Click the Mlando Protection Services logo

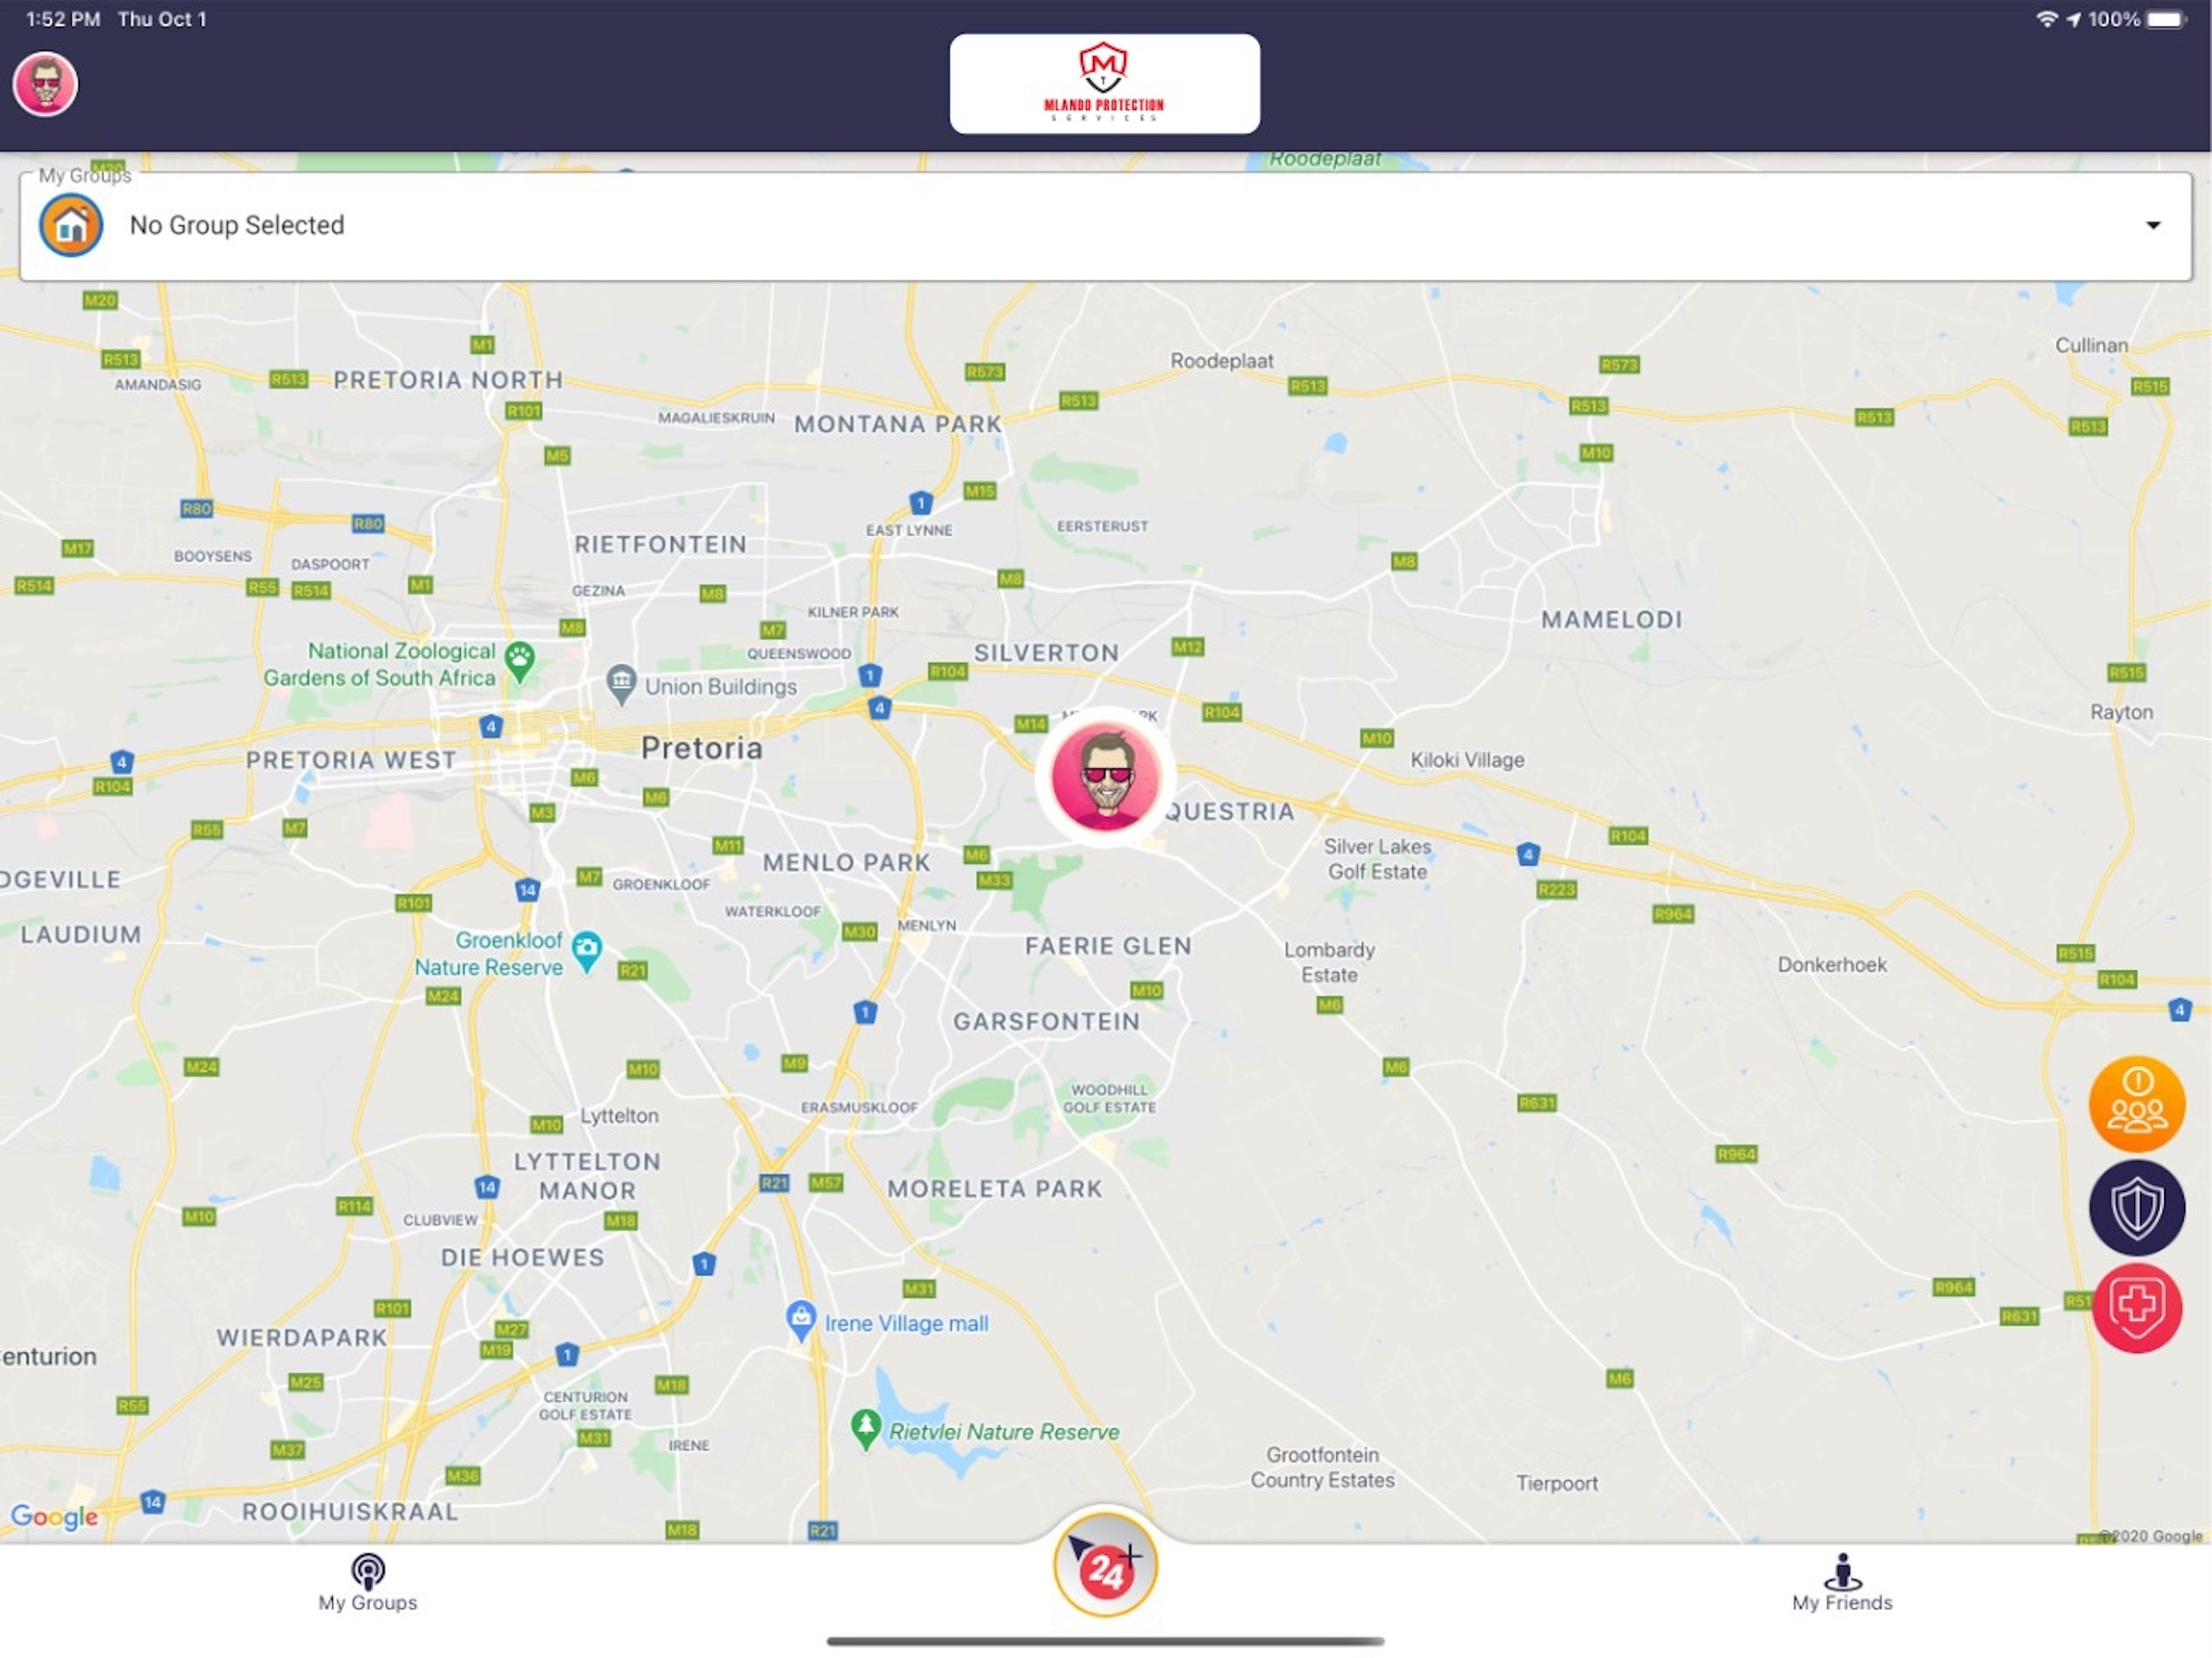[1105, 84]
